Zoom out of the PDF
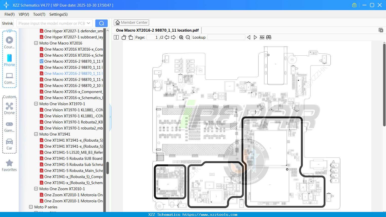The image size is (386, 217). (x=188, y=37)
